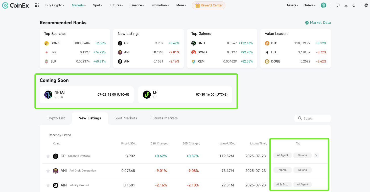Open the user profile avatar
370x192 pixels.
(x=323, y=5)
